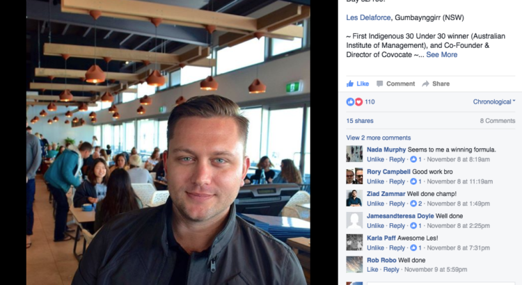
Task: Open Ziad Zammar's profile name link
Action: 386,193
